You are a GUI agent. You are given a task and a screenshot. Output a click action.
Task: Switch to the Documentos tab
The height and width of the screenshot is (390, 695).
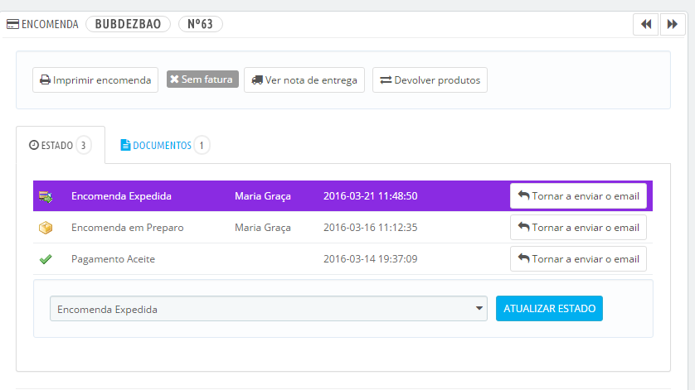coord(164,145)
